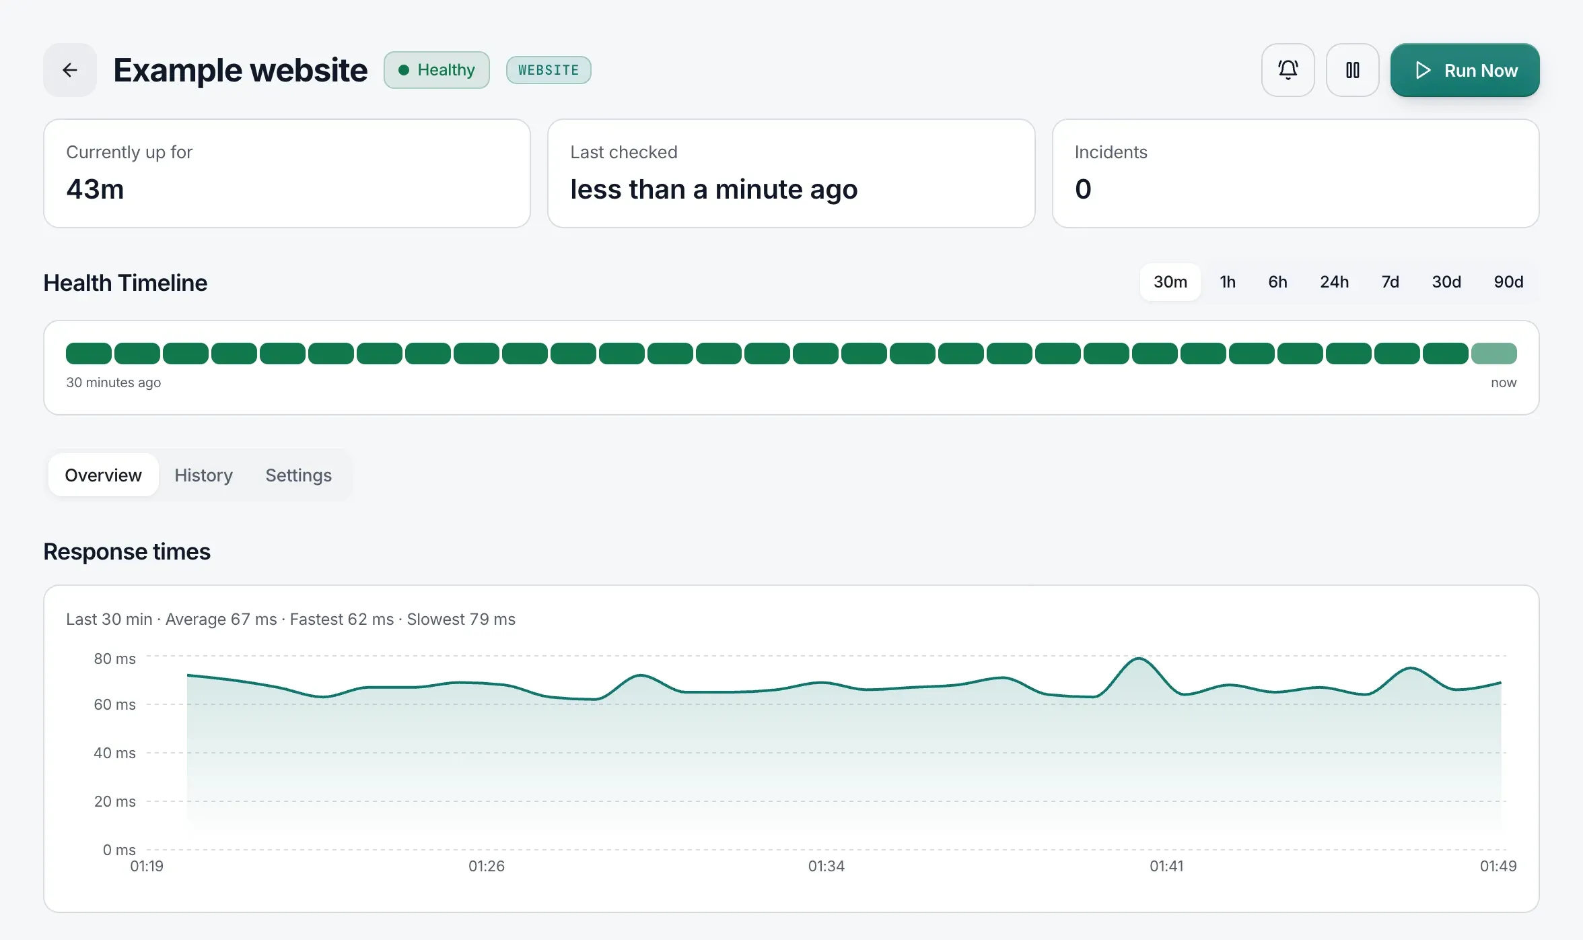This screenshot has height=940, width=1583.
Task: Click the 40 ms axis label
Action: pyautogui.click(x=114, y=753)
